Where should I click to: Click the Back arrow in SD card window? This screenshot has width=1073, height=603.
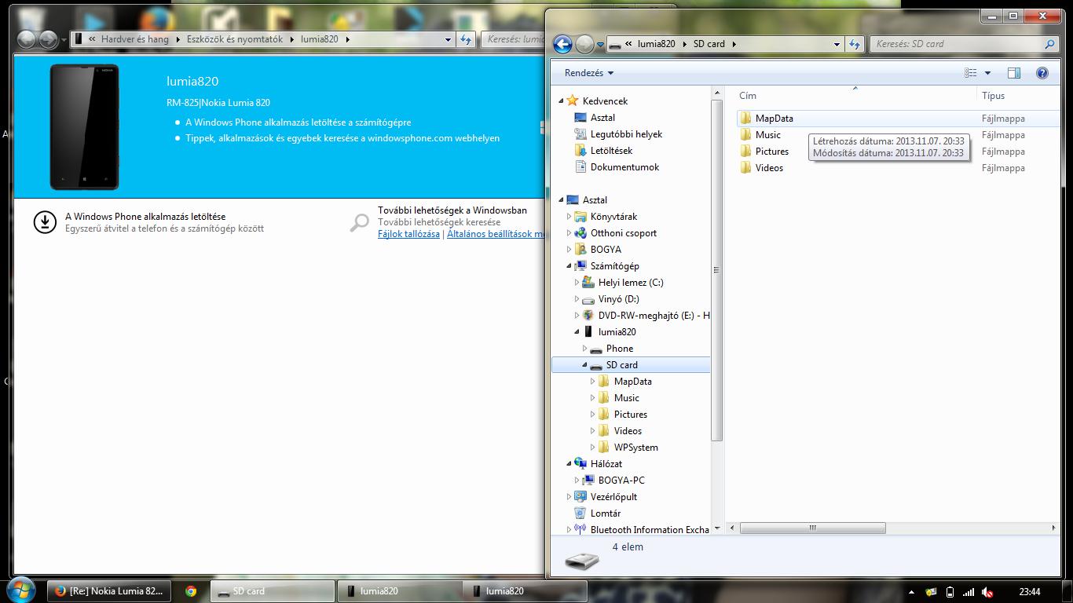coord(562,44)
